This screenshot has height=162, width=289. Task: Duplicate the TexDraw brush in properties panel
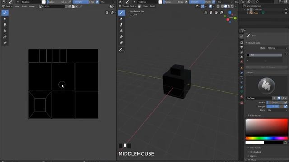click(x=282, y=98)
